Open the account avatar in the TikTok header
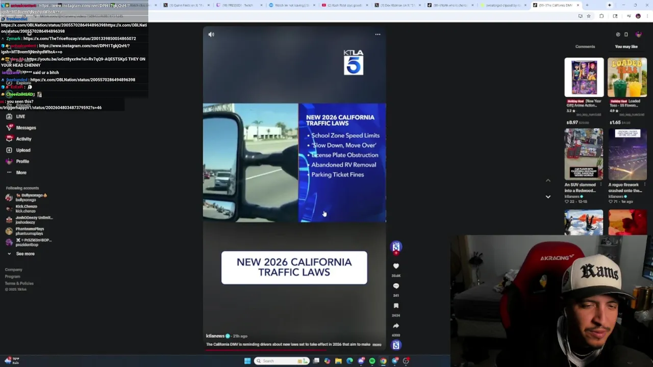This screenshot has width=653, height=367. click(x=638, y=35)
